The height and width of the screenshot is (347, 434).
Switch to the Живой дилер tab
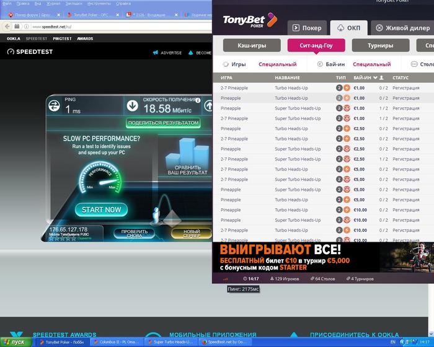[x=402, y=28]
